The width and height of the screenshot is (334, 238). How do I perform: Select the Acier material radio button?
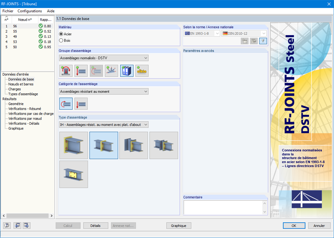[61, 34]
